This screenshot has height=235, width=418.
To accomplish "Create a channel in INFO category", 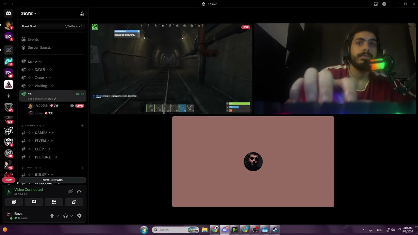I will tap(82, 168).
